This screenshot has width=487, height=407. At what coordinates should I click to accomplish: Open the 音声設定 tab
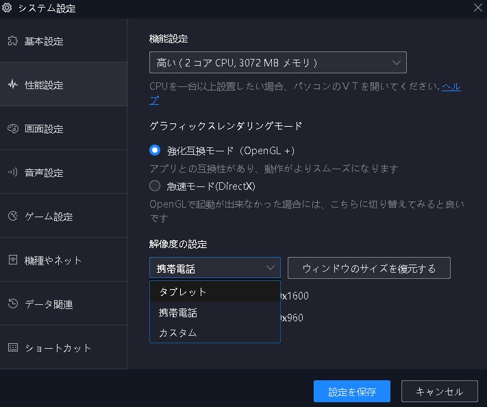point(64,172)
